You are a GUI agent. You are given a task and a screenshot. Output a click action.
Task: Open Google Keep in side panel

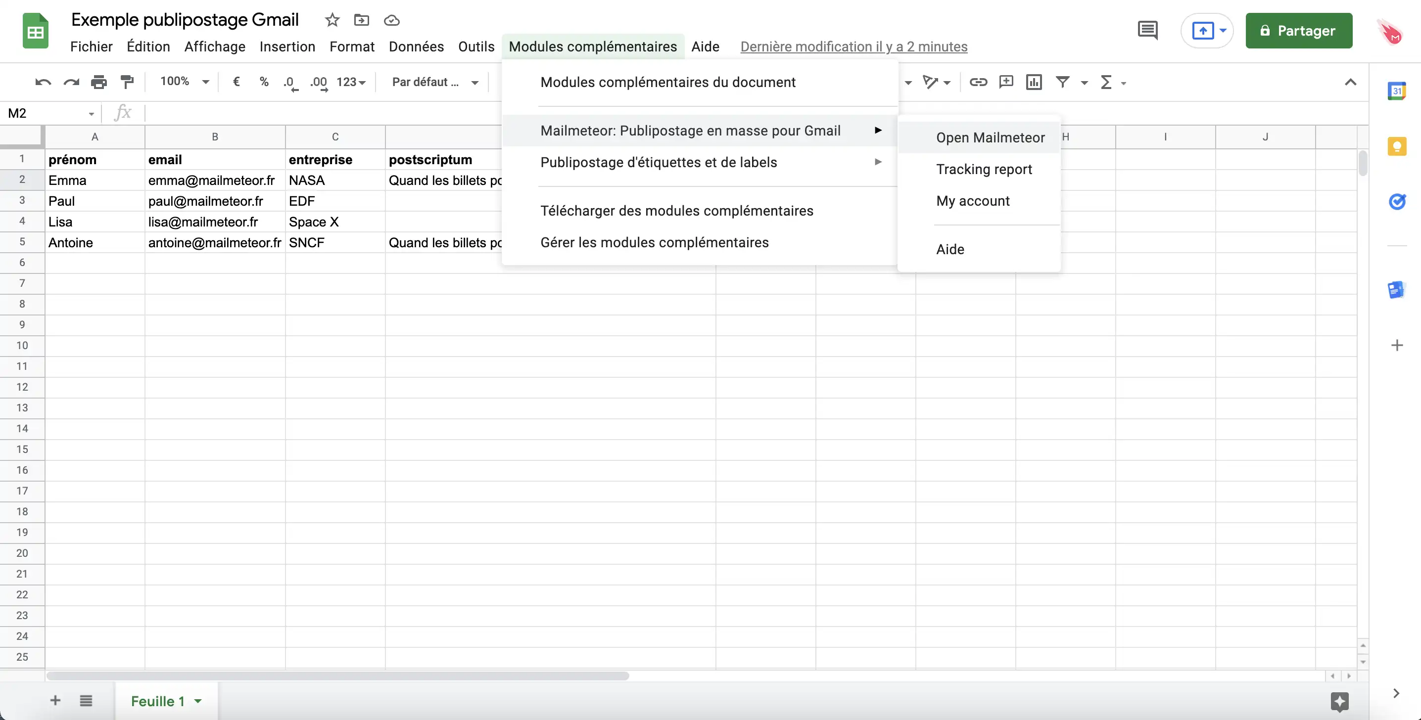point(1397,146)
